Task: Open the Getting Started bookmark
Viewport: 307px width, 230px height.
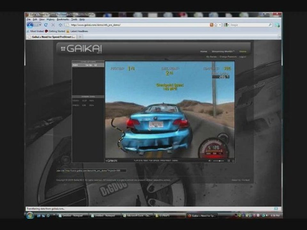Action: click(x=55, y=31)
